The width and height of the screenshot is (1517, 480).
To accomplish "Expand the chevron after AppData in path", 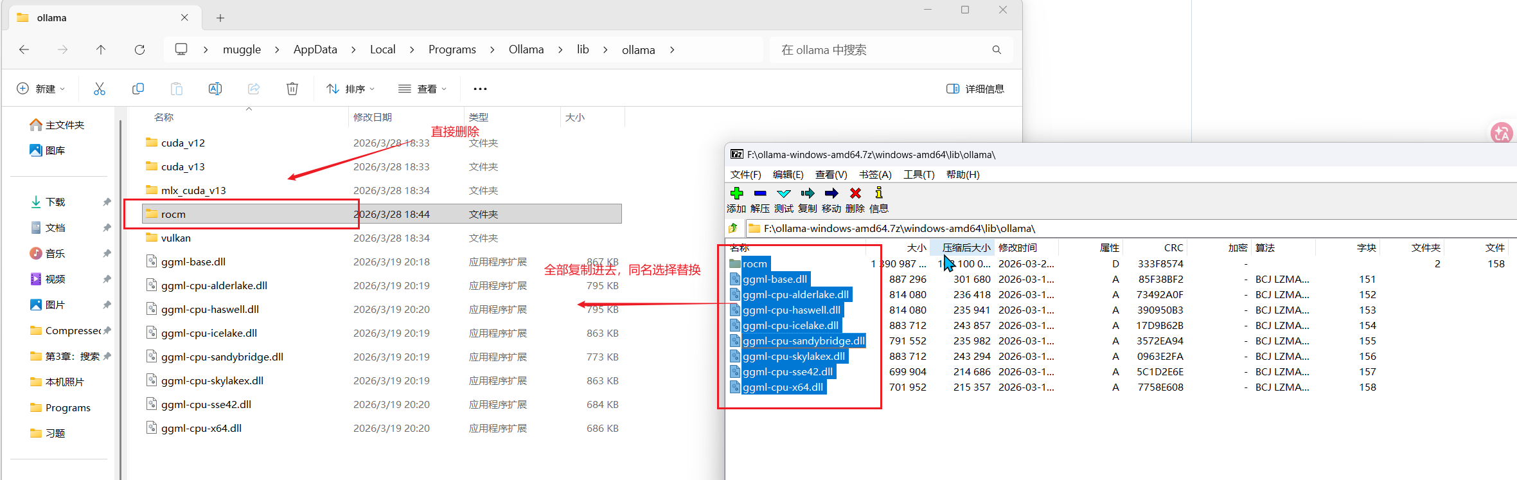I will [x=353, y=49].
